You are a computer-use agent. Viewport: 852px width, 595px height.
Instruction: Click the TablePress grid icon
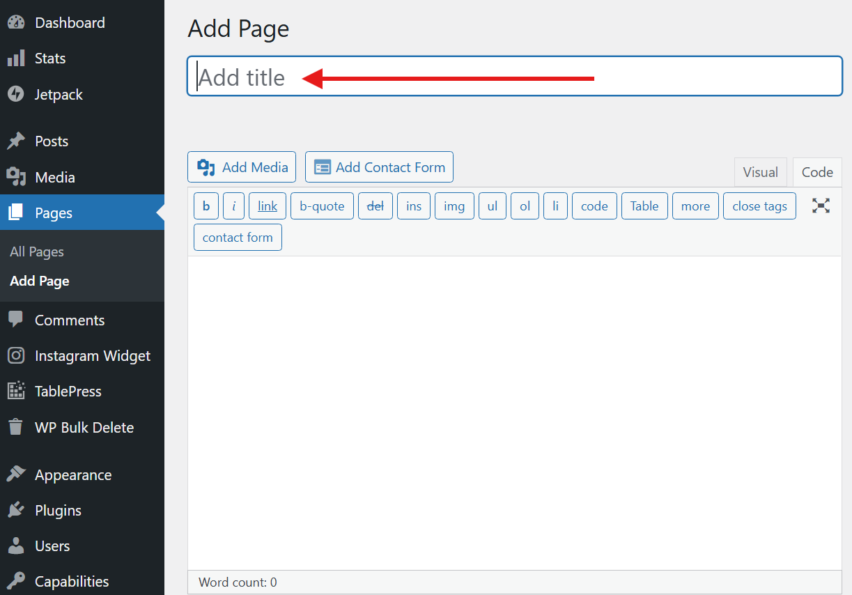[x=16, y=391]
